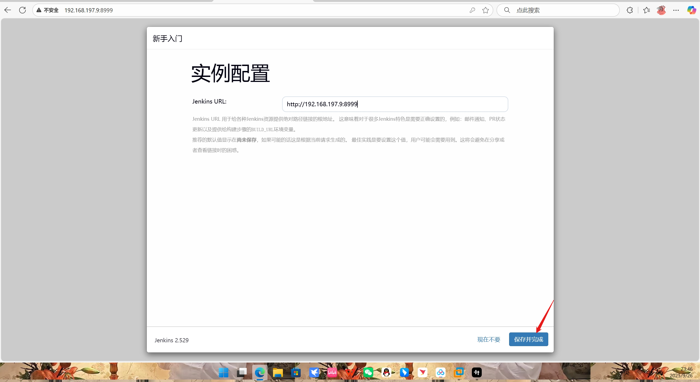Open the Windows Start menu
Screen dimensions: 700x382
coord(223,372)
